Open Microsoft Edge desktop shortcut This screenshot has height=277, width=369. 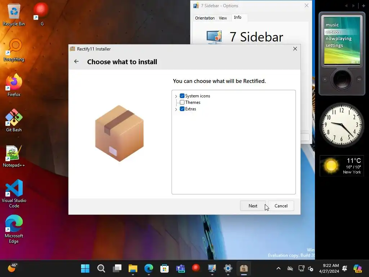click(x=14, y=229)
